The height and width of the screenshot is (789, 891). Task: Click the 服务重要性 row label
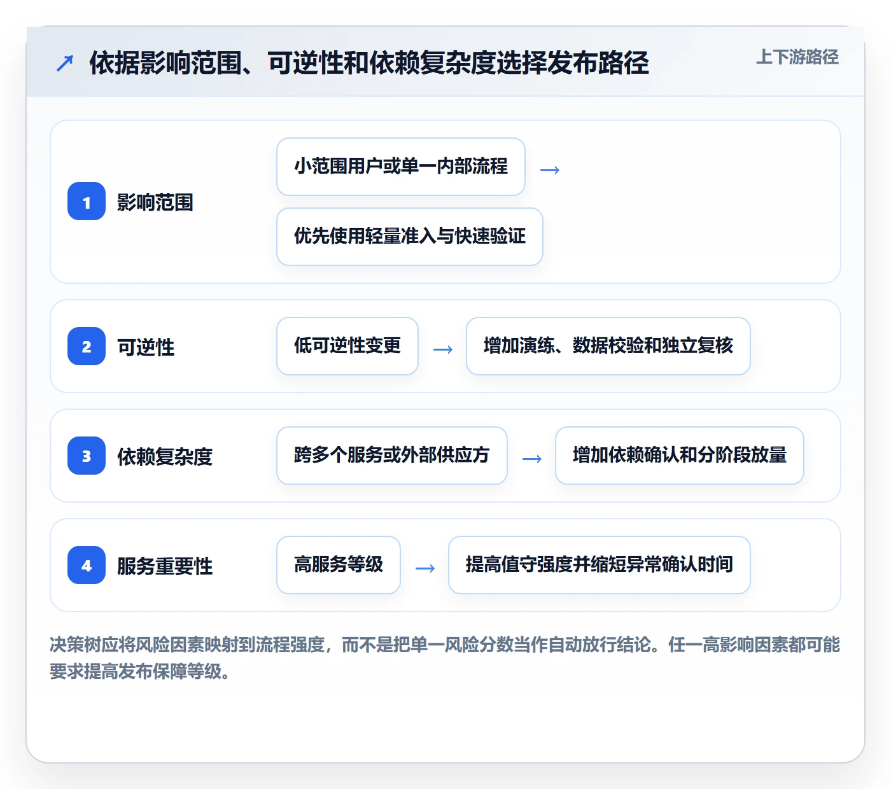click(165, 566)
